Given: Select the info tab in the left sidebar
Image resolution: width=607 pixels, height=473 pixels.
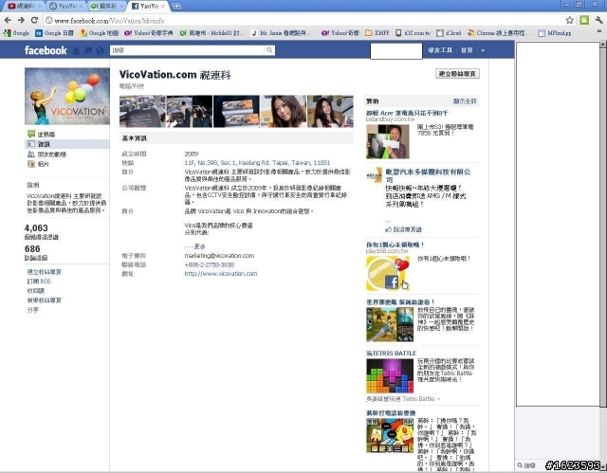Looking at the screenshot, I should click(67, 144).
